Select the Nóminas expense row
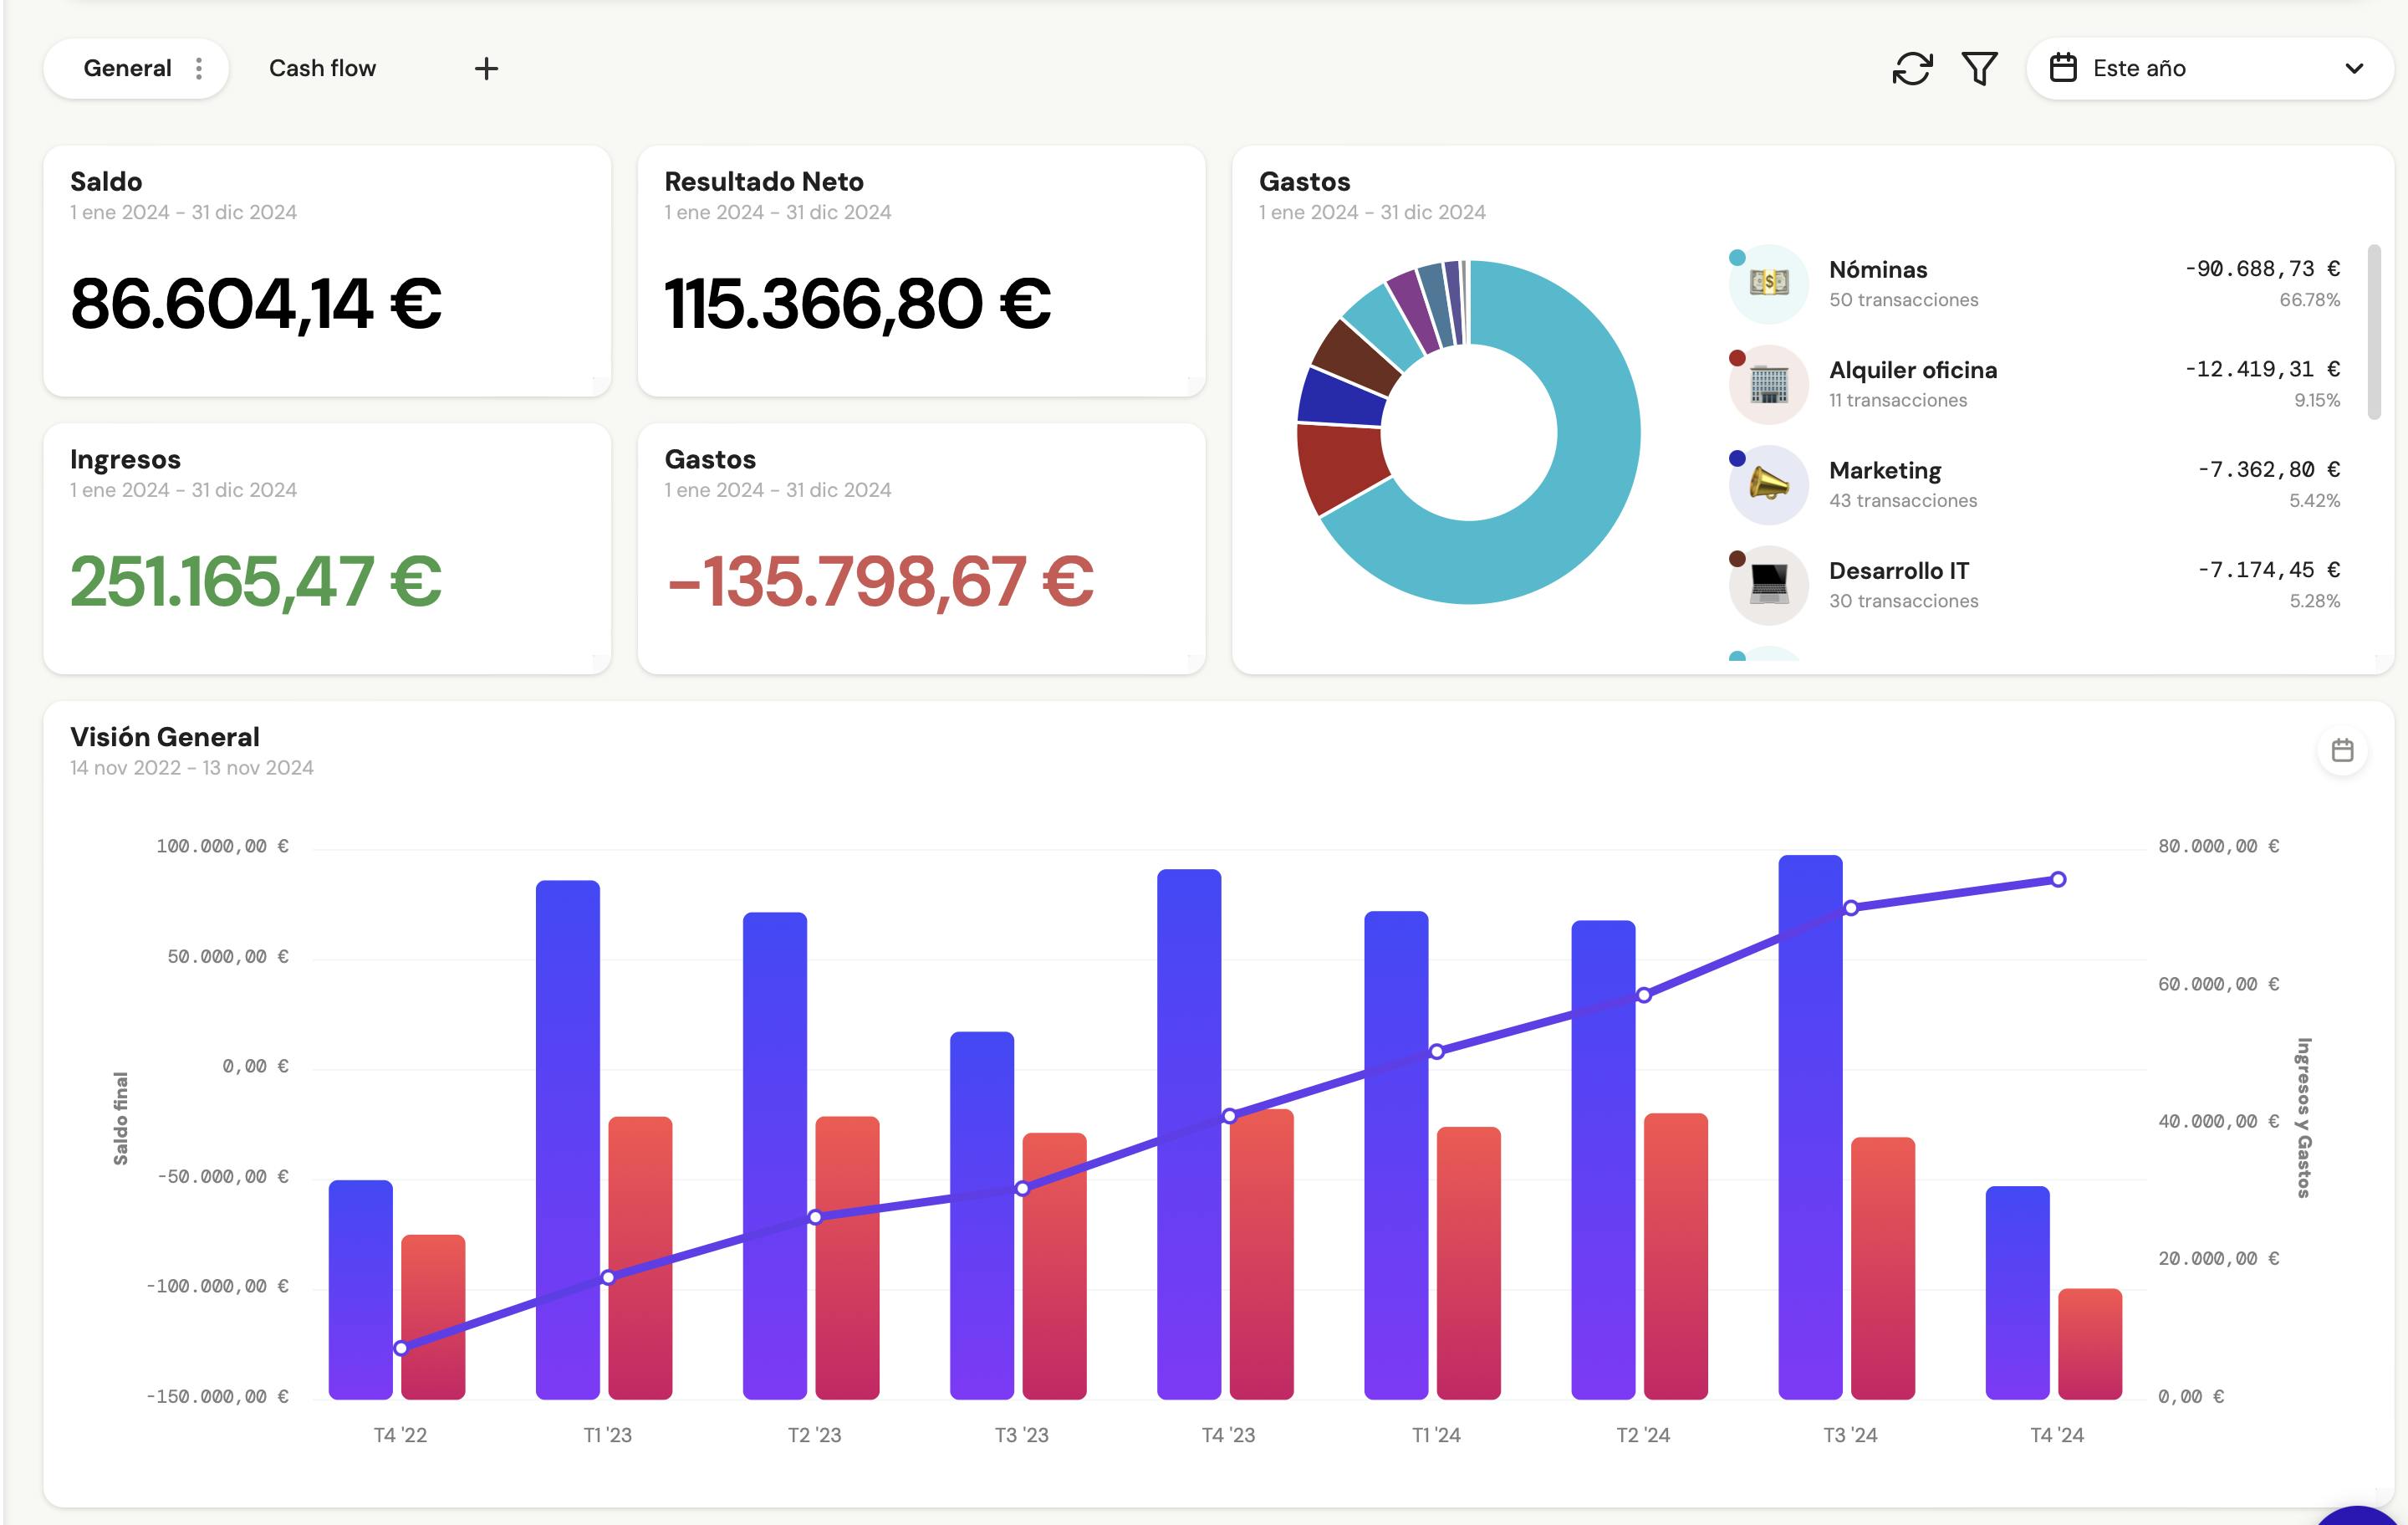The height and width of the screenshot is (1525, 2408). 2035,284
